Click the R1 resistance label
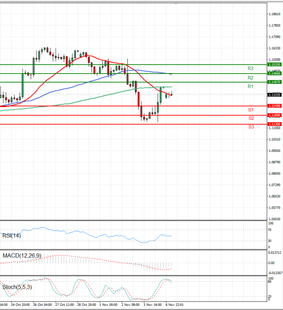The image size is (283, 310). pyautogui.click(x=250, y=86)
